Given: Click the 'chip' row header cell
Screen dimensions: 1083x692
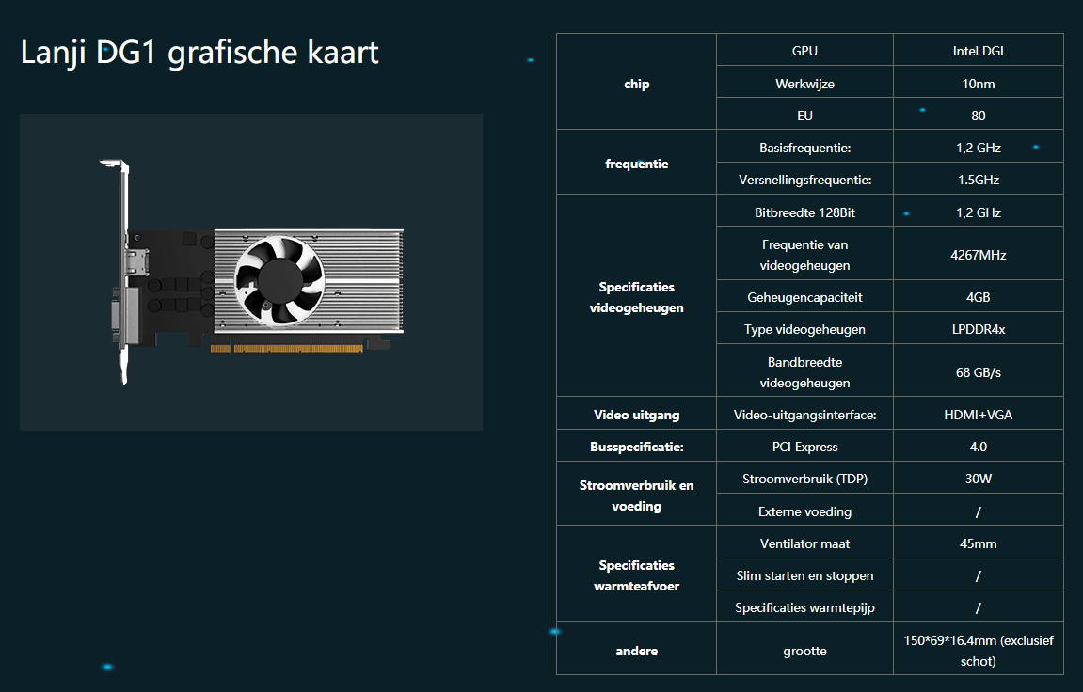Looking at the screenshot, I should point(636,82).
